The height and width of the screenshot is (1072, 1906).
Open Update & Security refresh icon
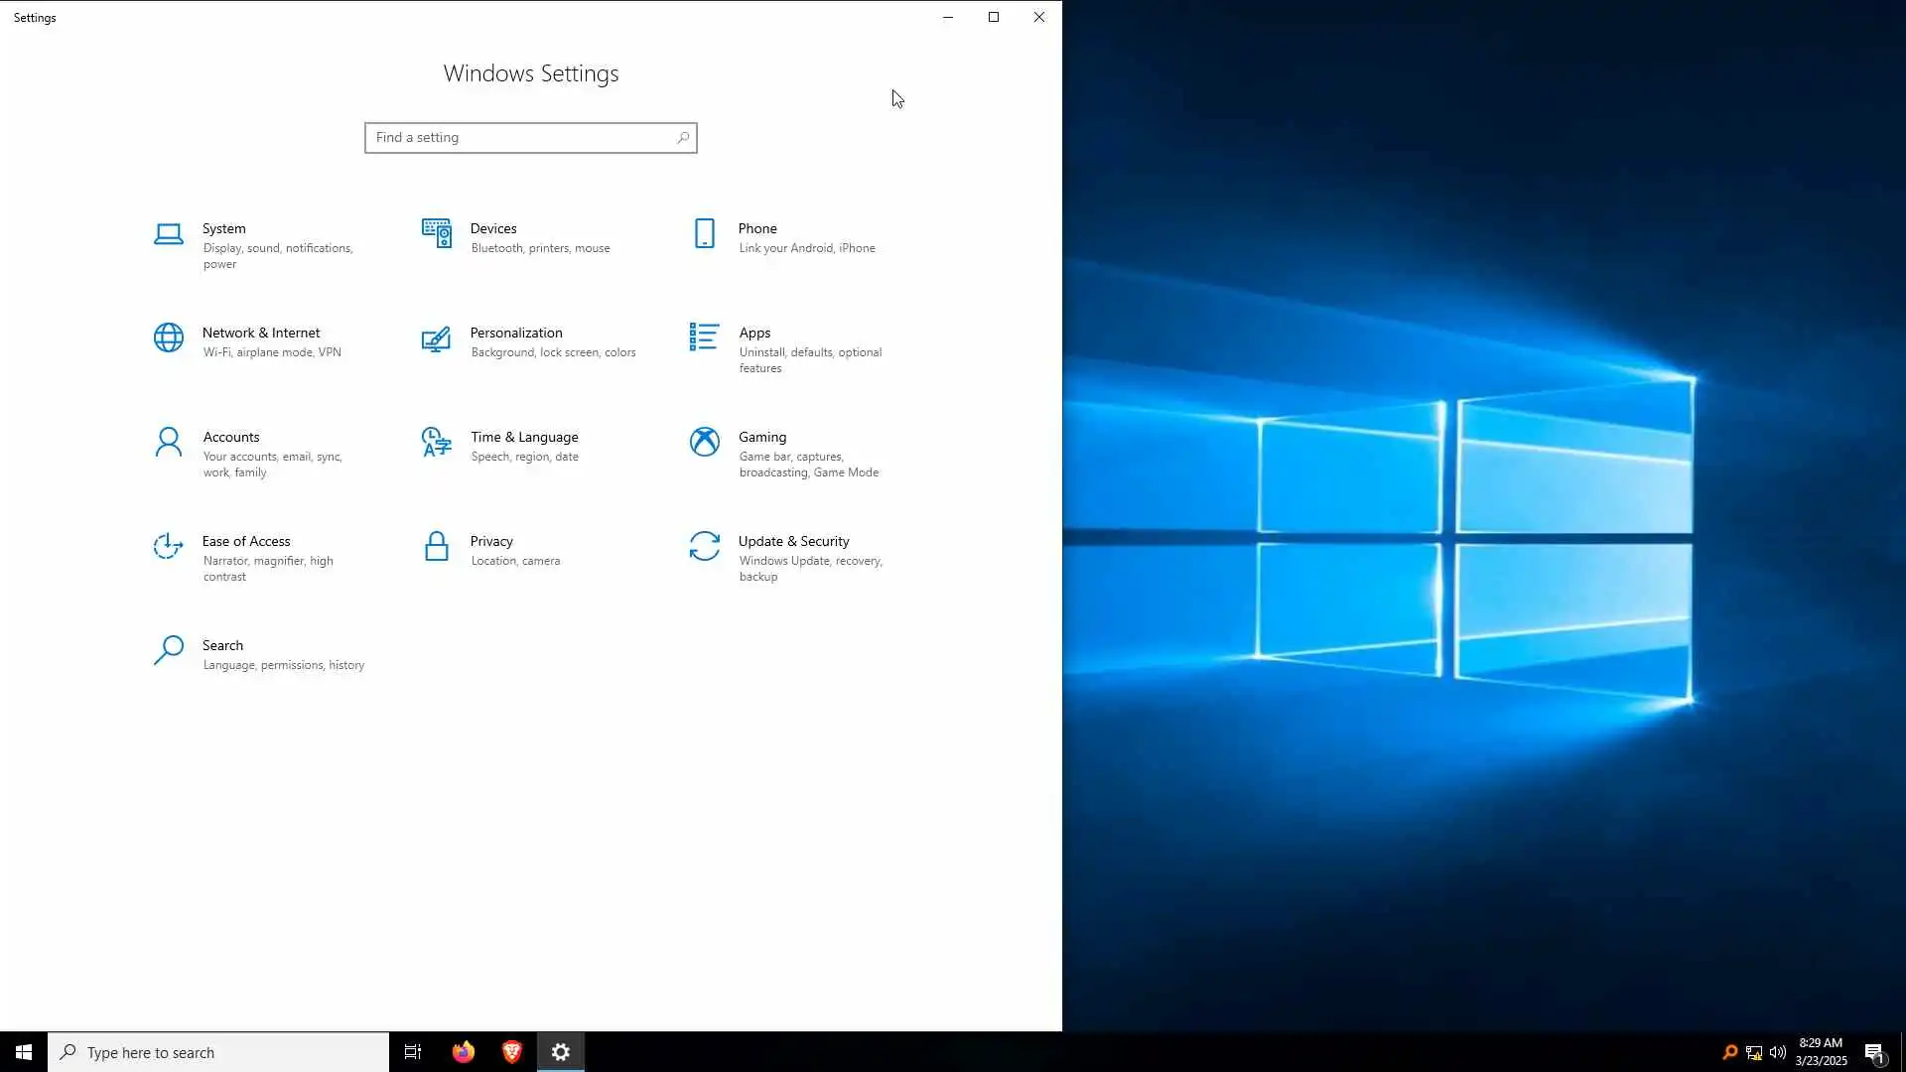click(x=705, y=547)
